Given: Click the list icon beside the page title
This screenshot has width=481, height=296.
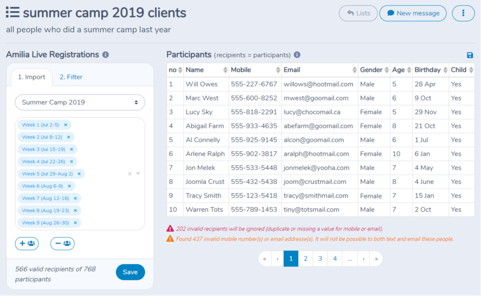Looking at the screenshot, I should tap(13, 13).
